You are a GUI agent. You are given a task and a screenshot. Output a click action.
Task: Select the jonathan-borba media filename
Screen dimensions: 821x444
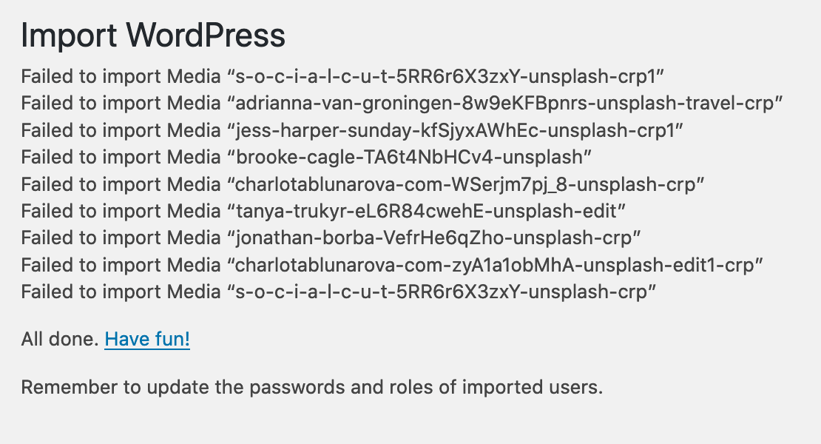438,238
